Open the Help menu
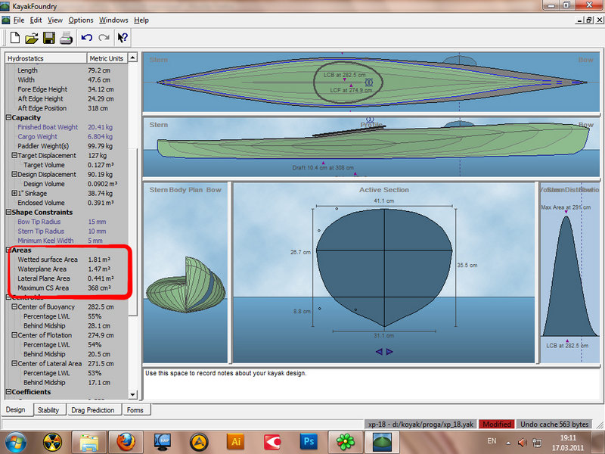This screenshot has height=454, width=605. [141, 20]
